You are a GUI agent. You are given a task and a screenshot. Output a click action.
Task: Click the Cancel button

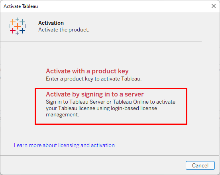(x=200, y=165)
